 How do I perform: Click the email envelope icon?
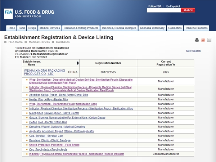[x=209, y=40]
